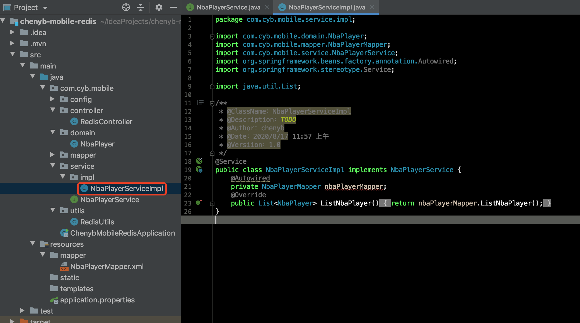Collapse the utils package
Screen dimensions: 580x323
[x=53, y=210]
